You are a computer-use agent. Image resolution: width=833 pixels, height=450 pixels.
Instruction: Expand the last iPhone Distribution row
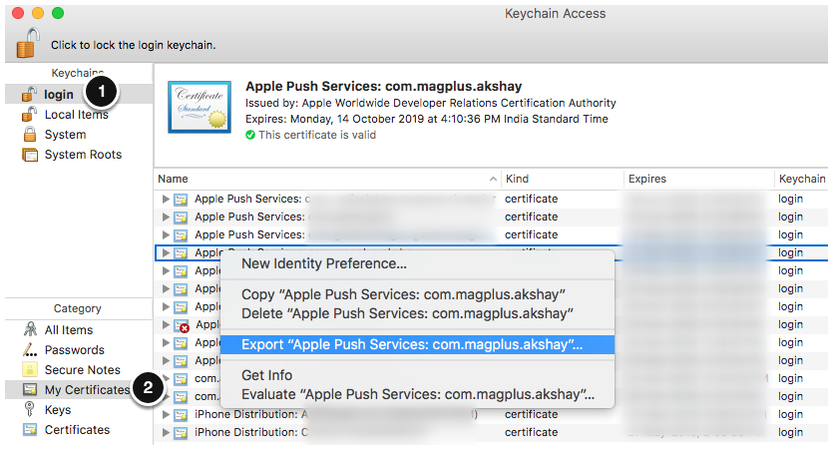(x=166, y=432)
